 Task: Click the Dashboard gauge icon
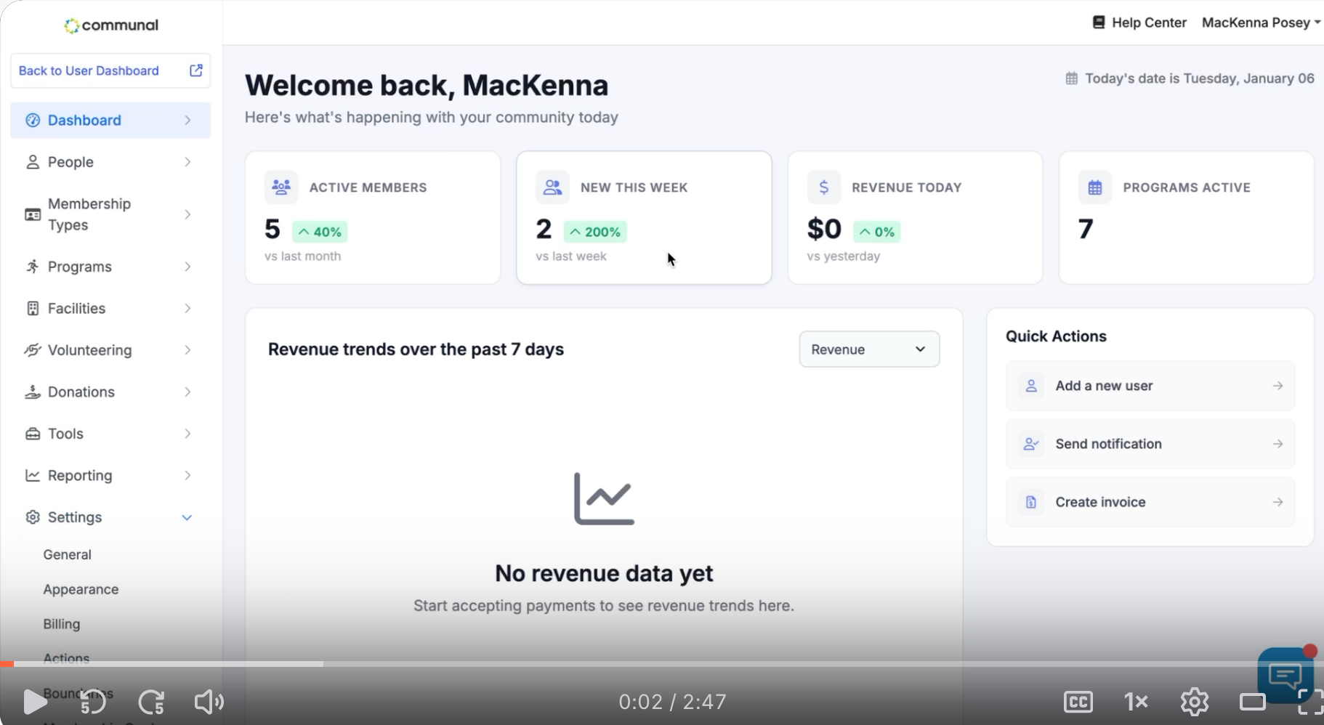click(x=33, y=121)
